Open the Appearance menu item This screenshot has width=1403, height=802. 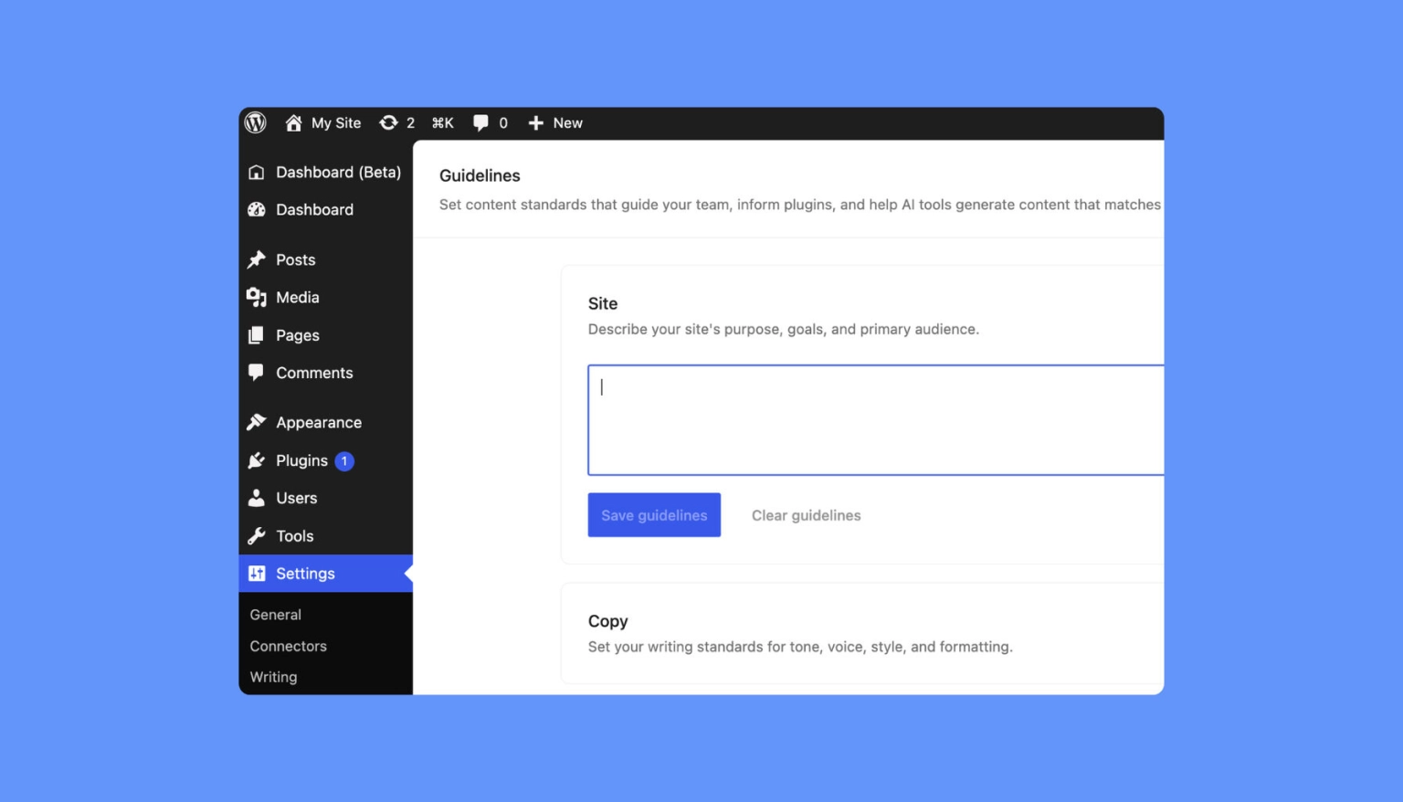pos(325,422)
